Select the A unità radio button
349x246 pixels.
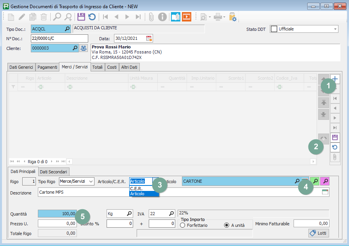(226, 225)
